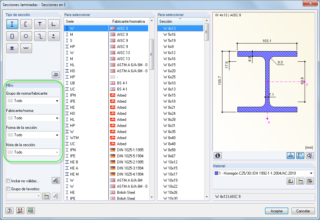
Task: Select series HE M DIN 1025-4:1994
Action: click(106, 174)
